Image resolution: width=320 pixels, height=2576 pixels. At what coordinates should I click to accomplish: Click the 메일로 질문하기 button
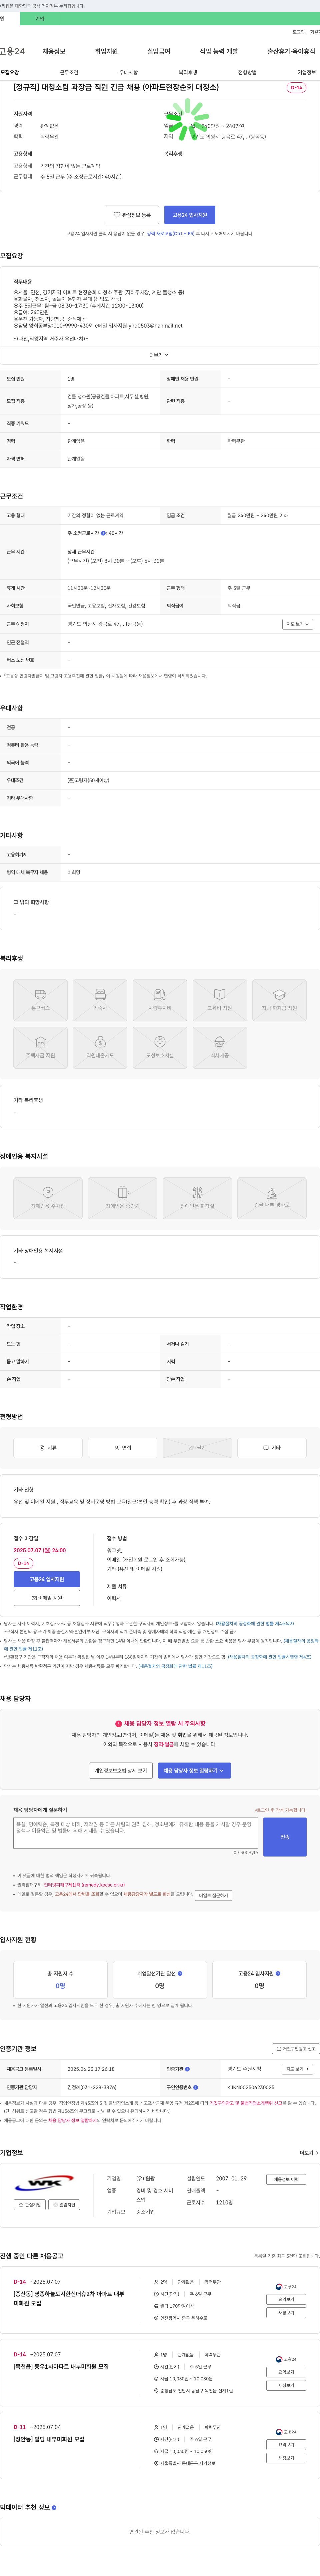click(x=213, y=1895)
